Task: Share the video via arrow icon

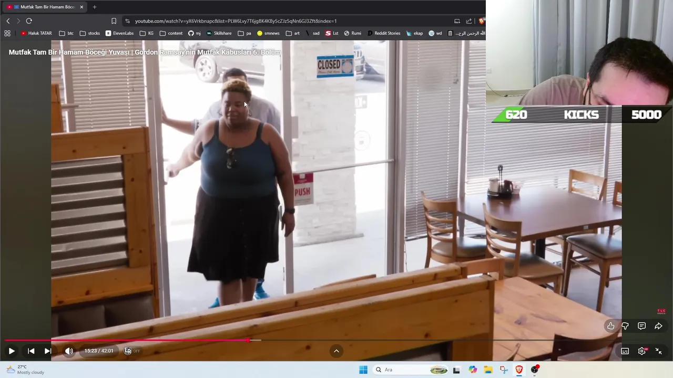Action: (x=658, y=326)
